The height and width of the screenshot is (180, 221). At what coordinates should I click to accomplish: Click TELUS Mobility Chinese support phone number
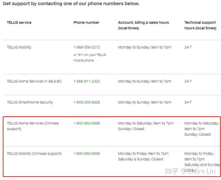tap(87, 153)
